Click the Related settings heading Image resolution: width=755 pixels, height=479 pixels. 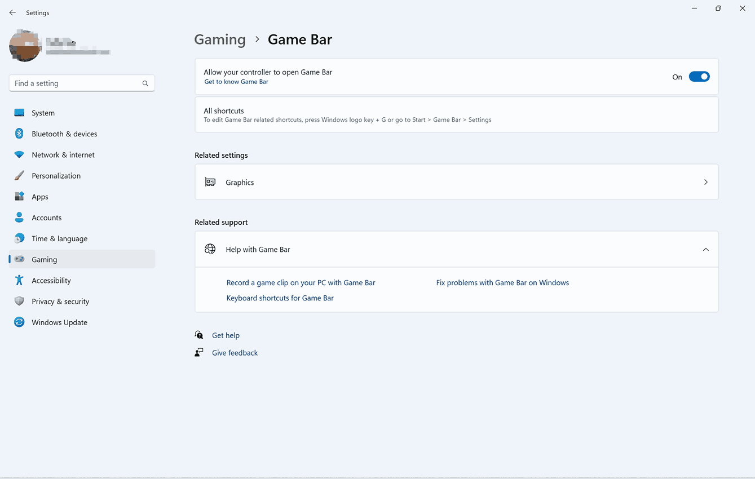(x=221, y=155)
